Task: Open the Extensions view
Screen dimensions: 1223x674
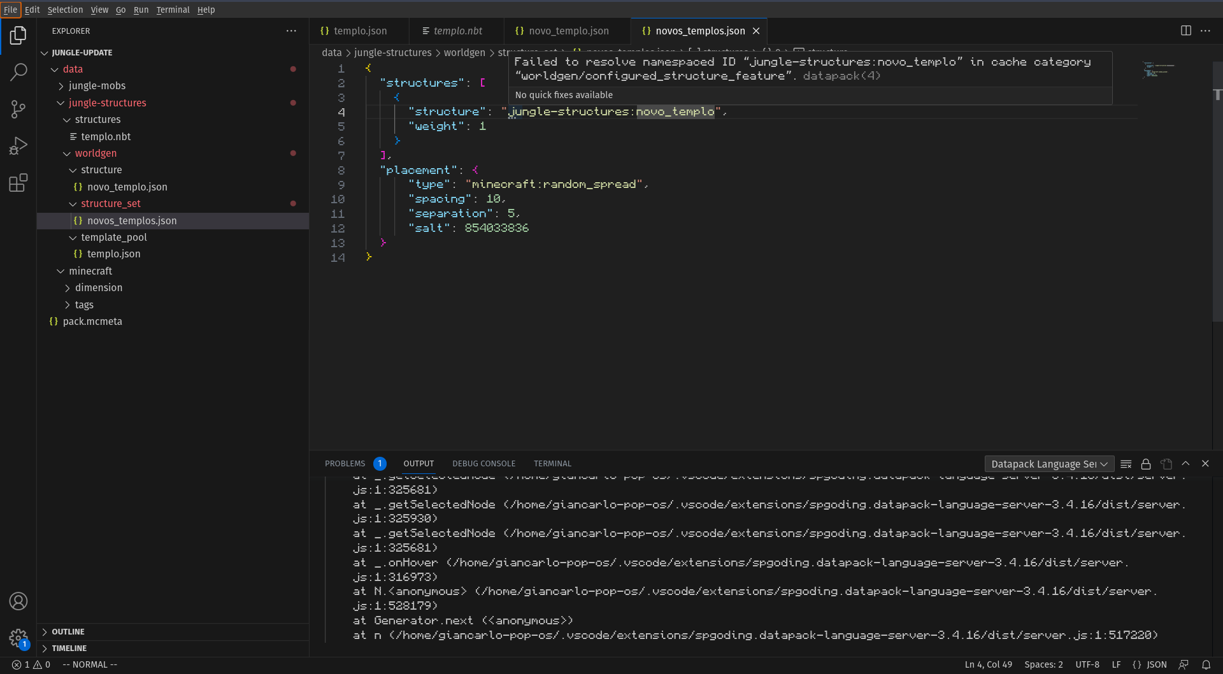Action: click(18, 183)
